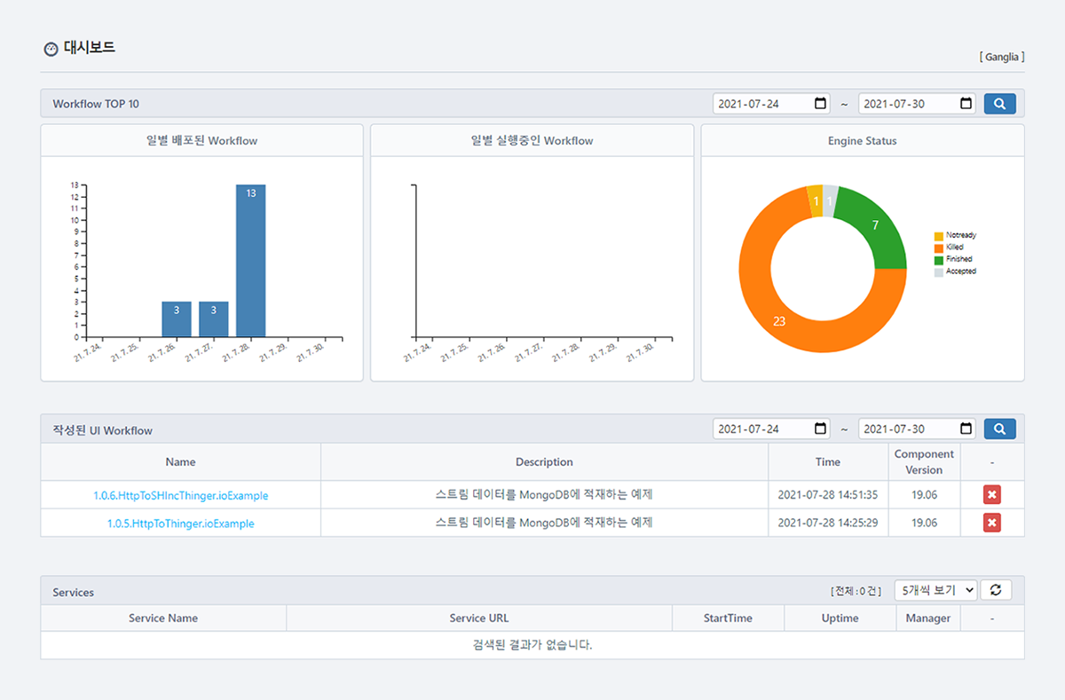Open the 1.0.5.HttpToThinger.ioExample workflow link

point(181,523)
